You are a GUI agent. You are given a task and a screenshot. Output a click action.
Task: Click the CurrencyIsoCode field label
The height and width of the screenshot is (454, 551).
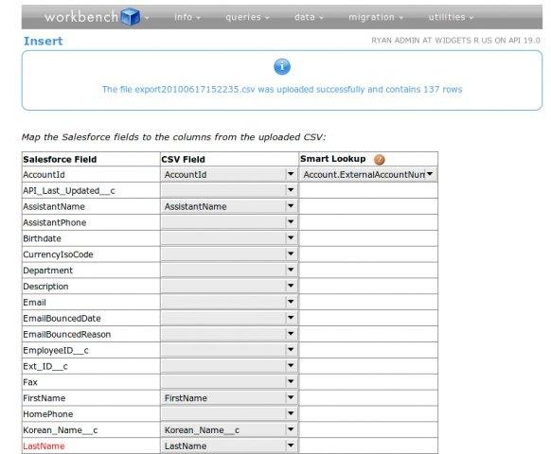(58, 254)
